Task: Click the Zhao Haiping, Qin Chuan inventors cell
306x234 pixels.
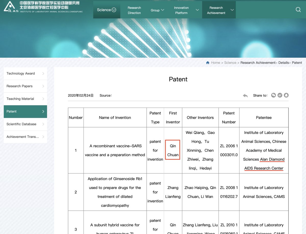Action: coord(200,192)
